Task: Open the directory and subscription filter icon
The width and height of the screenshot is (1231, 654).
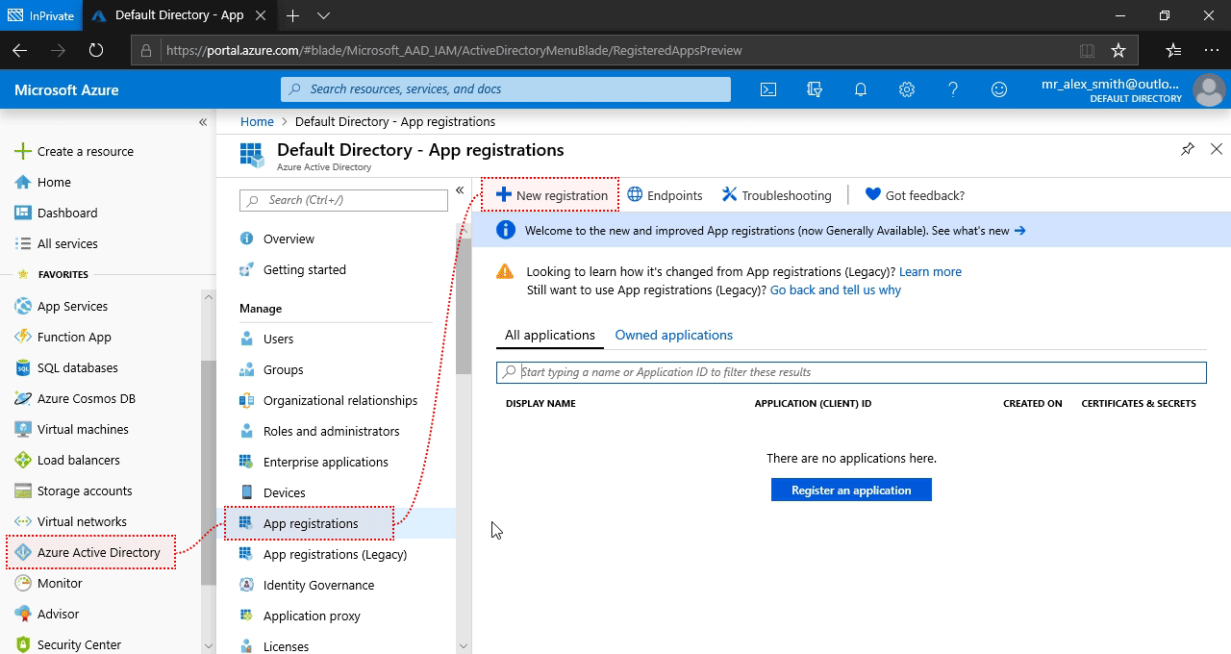Action: pyautogui.click(x=815, y=89)
